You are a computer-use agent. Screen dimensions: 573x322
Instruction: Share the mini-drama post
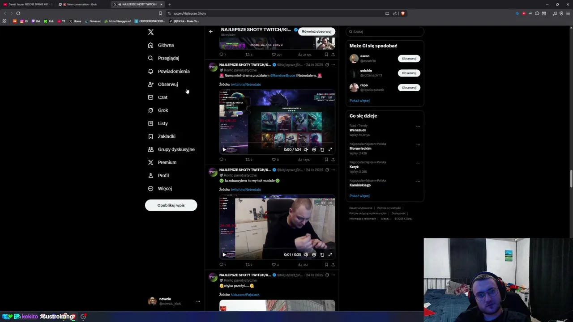[x=333, y=160]
